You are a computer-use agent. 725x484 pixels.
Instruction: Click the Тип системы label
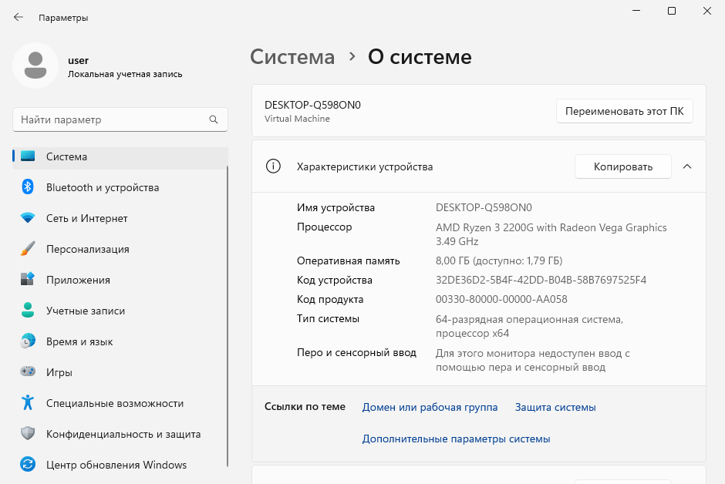[x=328, y=318]
